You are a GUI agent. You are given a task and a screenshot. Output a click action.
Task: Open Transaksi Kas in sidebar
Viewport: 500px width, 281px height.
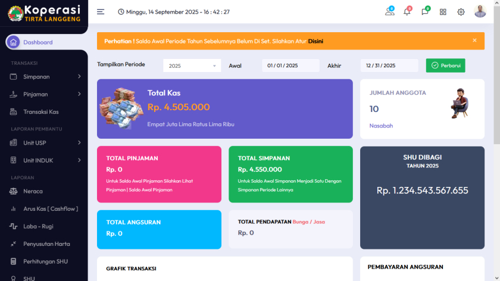(41, 112)
